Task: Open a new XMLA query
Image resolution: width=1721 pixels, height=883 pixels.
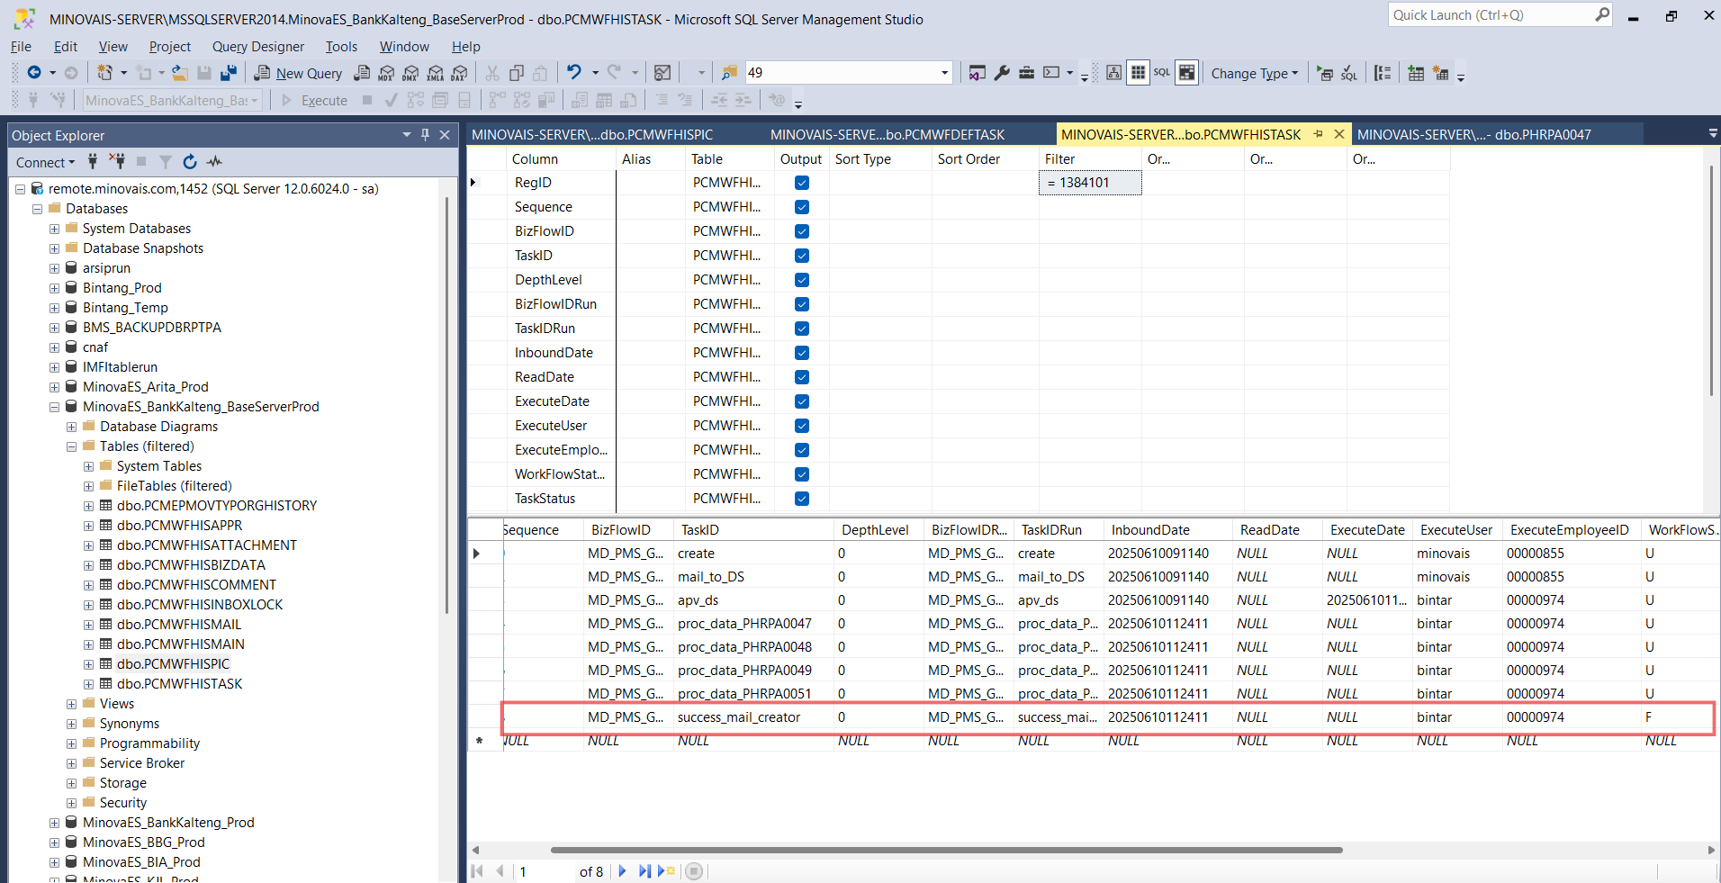Action: tap(436, 73)
